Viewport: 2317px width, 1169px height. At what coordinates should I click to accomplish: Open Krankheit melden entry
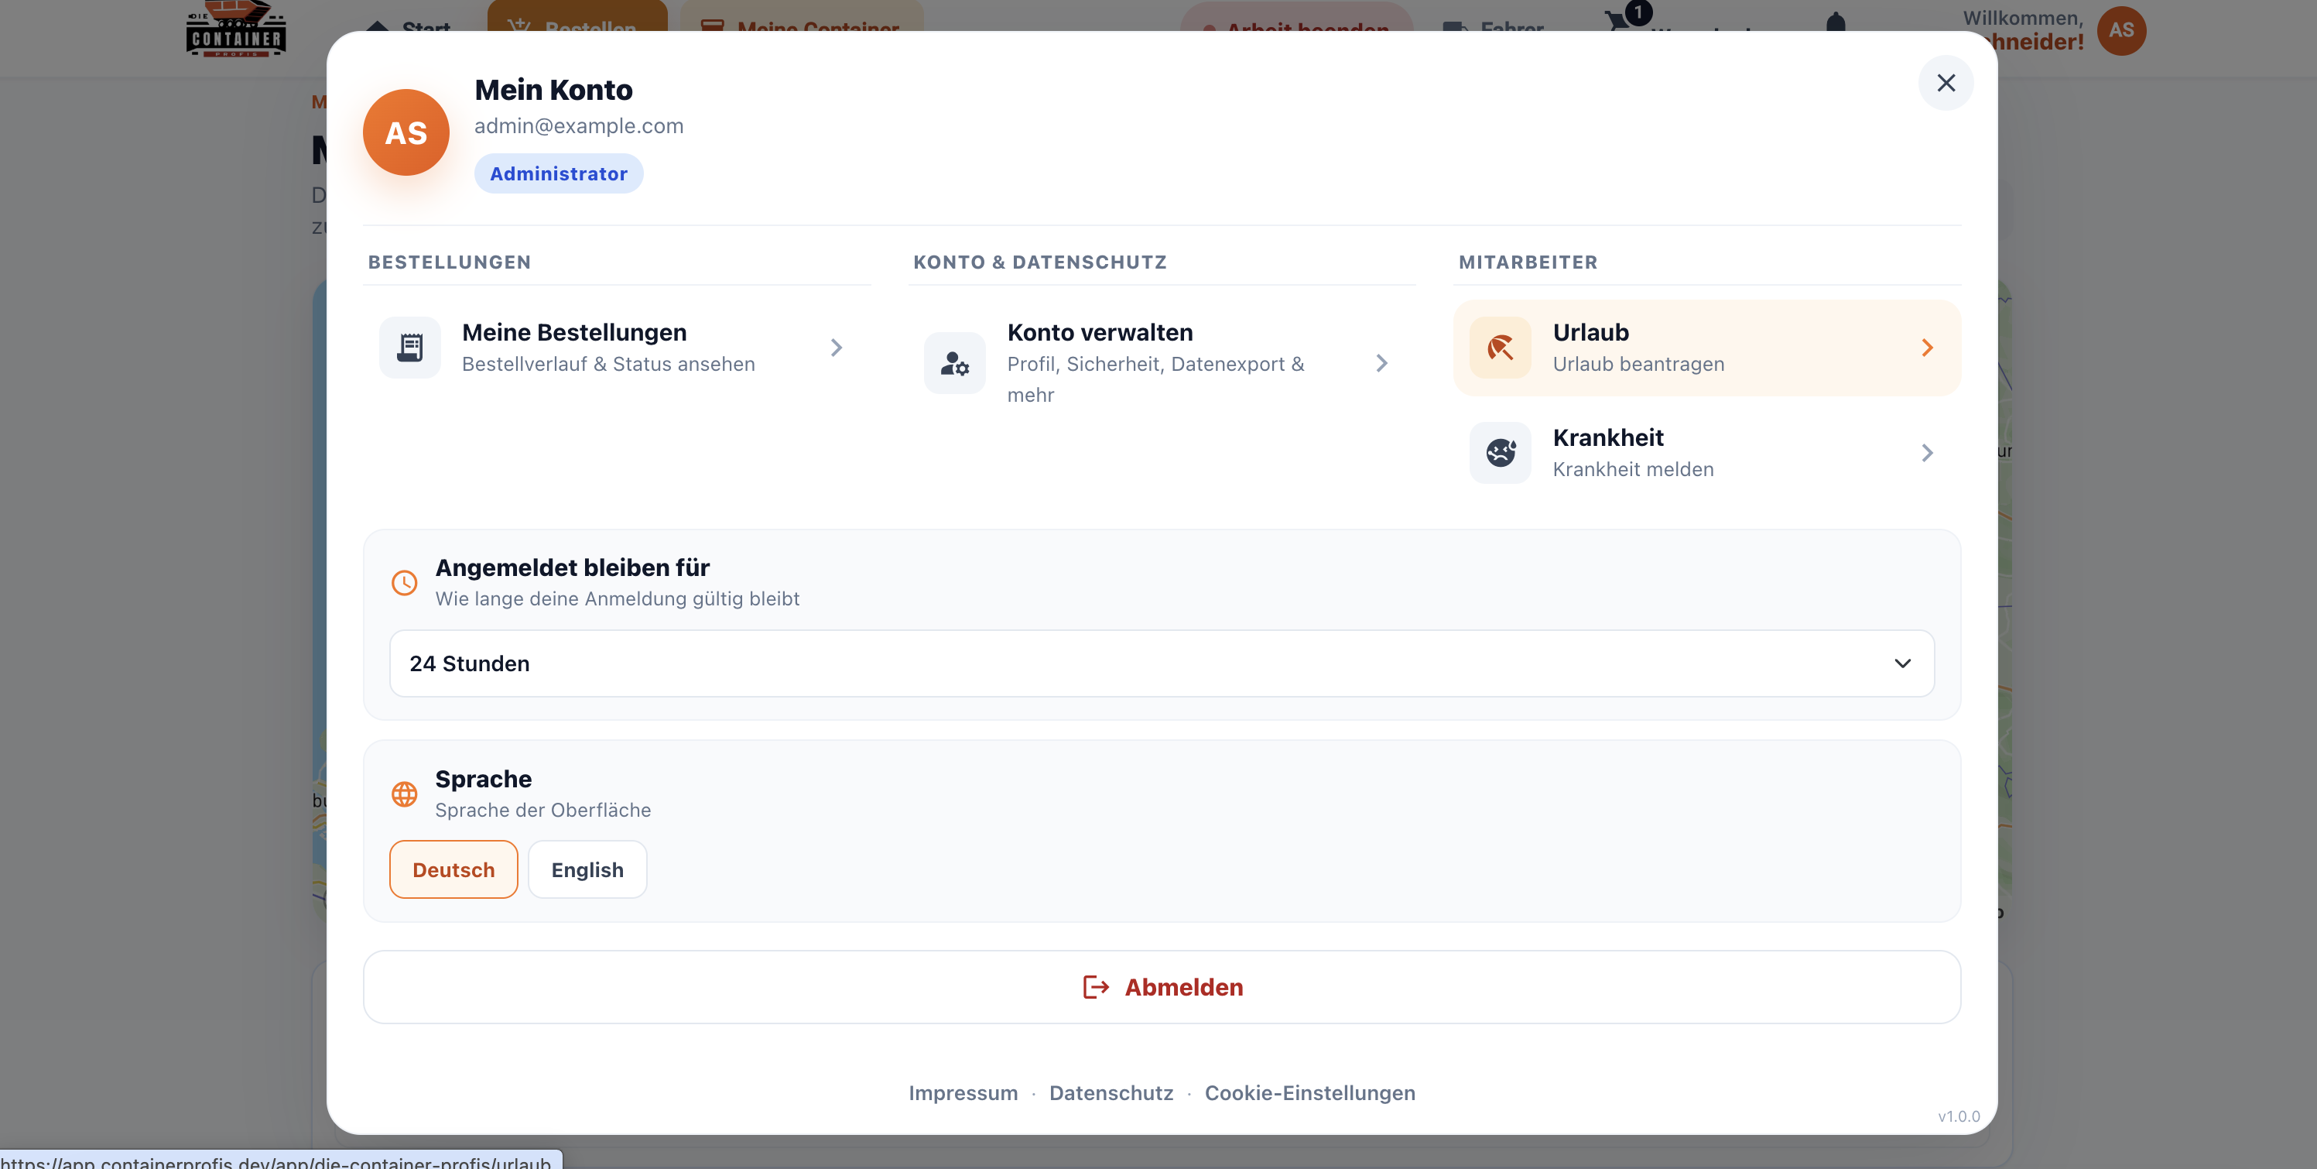(1706, 453)
